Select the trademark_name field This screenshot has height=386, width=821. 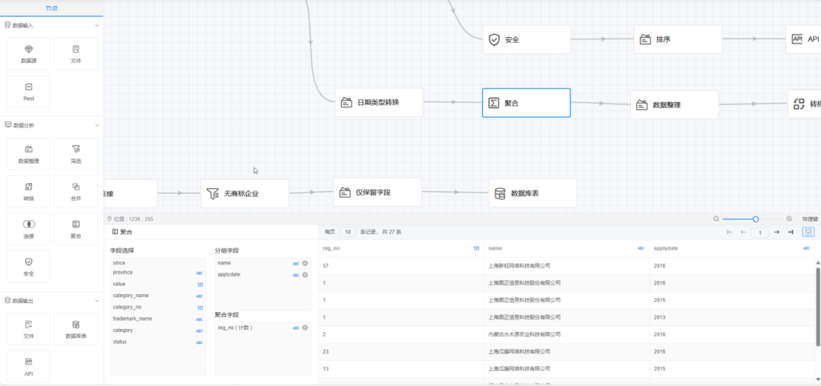tap(157, 318)
